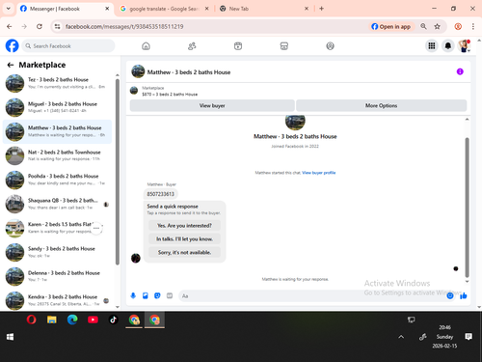Reply Sorry, it's not available.
The image size is (482, 362).
pos(184,252)
